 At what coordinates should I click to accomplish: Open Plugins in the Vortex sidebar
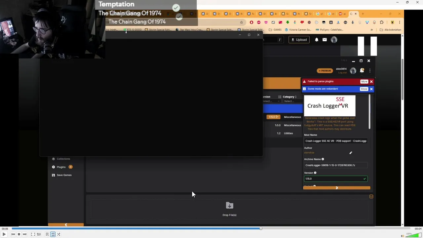coord(62,167)
